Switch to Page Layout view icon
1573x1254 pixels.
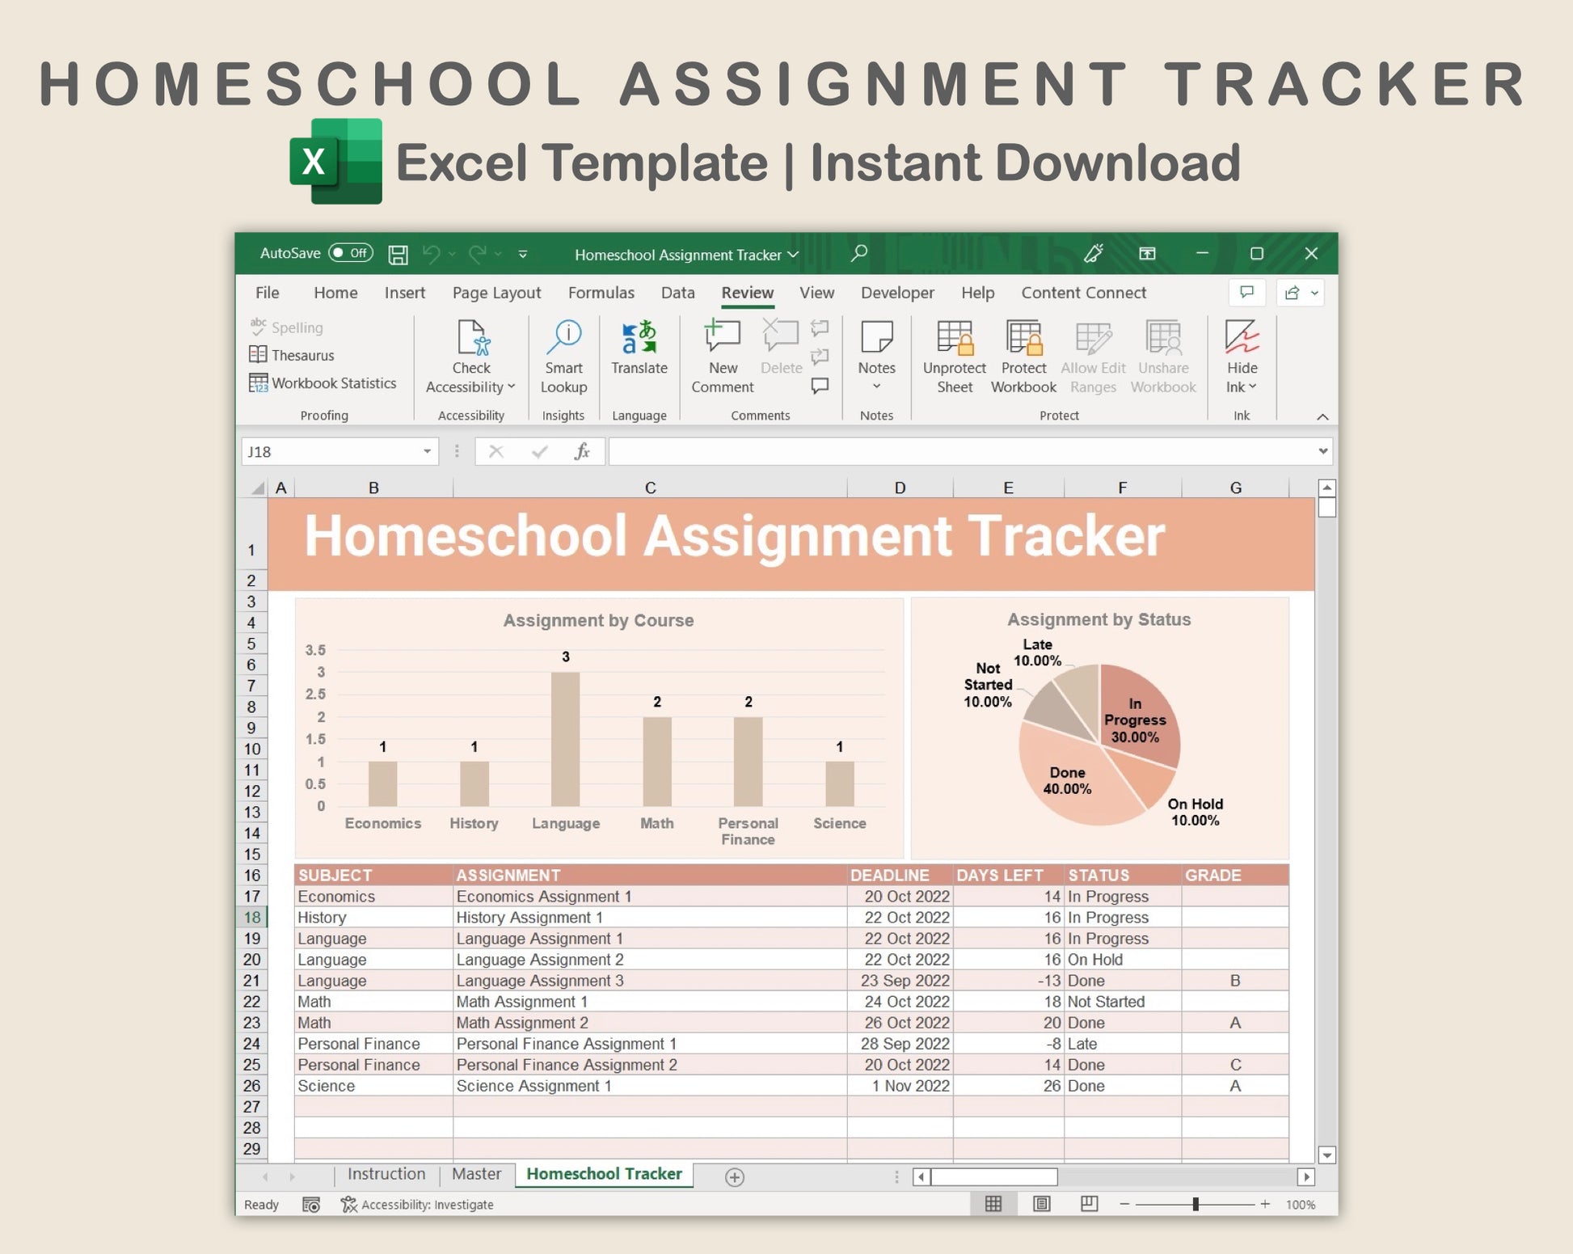[1042, 1204]
